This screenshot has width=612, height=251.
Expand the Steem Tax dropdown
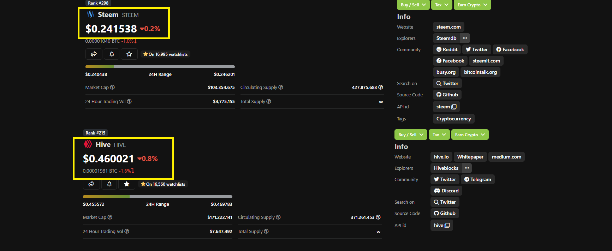coord(441,5)
